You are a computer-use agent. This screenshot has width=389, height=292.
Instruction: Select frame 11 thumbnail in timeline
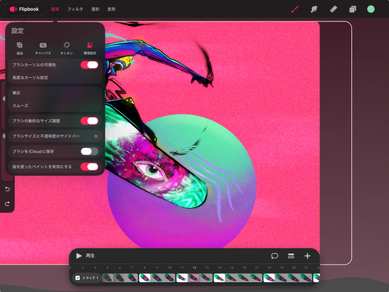[x=182, y=278]
